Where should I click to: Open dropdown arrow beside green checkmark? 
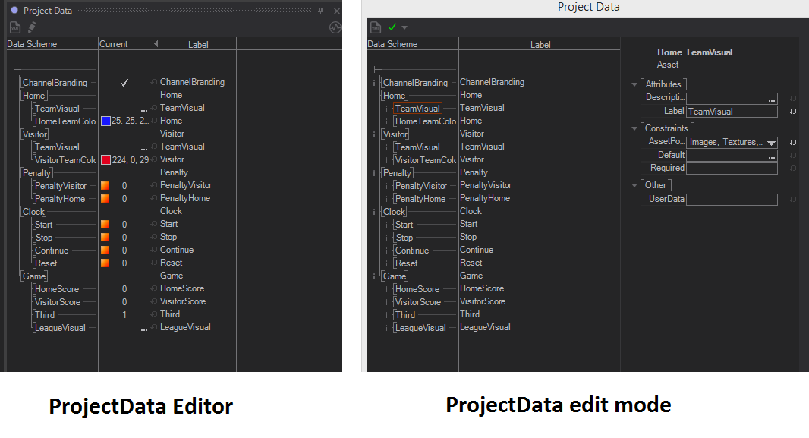tap(404, 28)
